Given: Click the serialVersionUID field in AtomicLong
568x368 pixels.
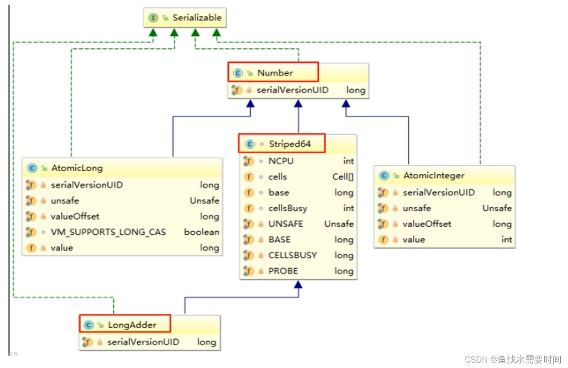Looking at the screenshot, I should [87, 185].
